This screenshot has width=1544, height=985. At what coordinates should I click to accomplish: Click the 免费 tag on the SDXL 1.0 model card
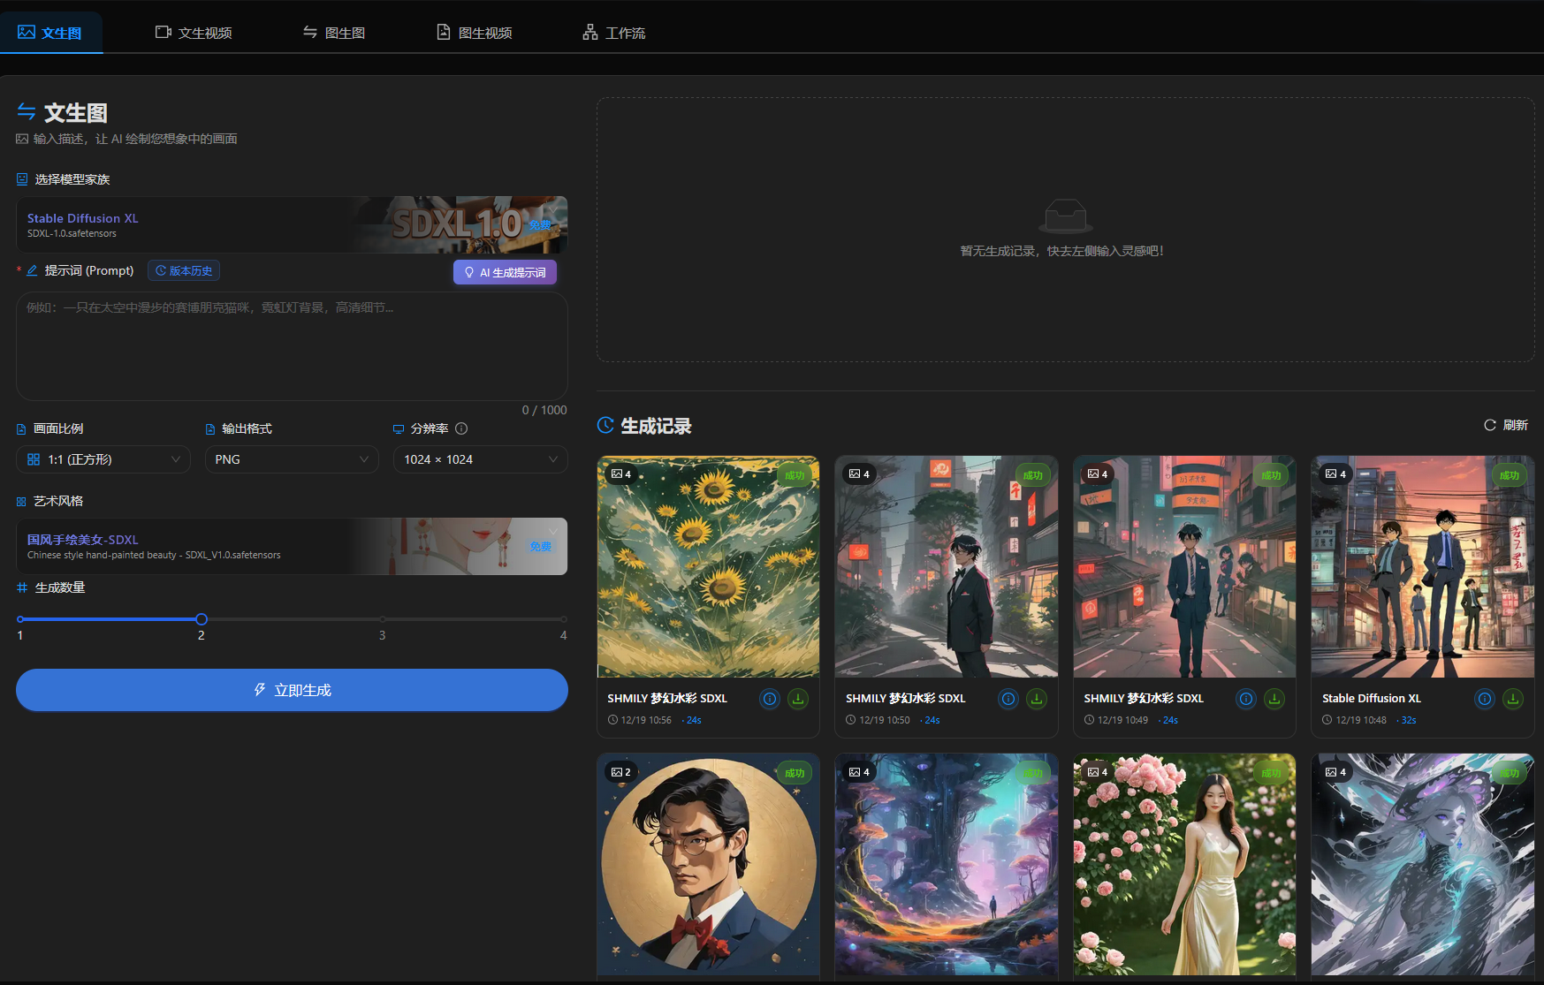540,224
